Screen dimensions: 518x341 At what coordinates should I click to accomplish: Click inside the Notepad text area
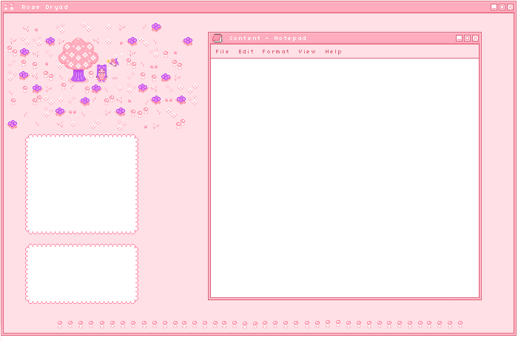[344, 176]
